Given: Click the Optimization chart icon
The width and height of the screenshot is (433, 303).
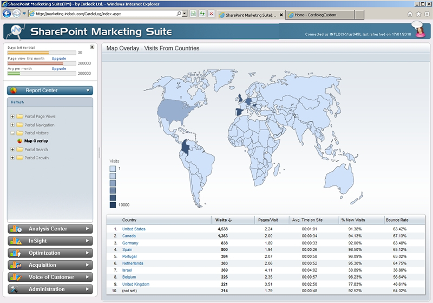Looking at the screenshot, I should (16, 253).
